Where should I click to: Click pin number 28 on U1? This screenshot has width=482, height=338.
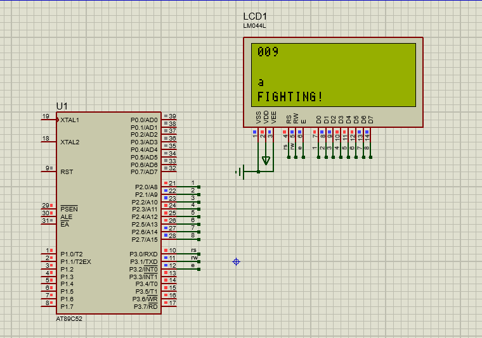point(173,236)
